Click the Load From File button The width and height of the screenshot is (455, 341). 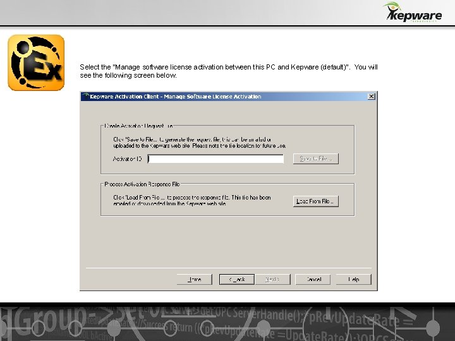[x=316, y=201]
